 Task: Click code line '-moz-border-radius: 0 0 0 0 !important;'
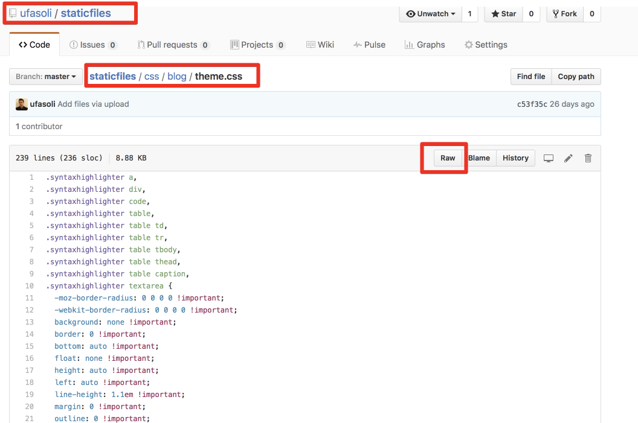(x=139, y=298)
